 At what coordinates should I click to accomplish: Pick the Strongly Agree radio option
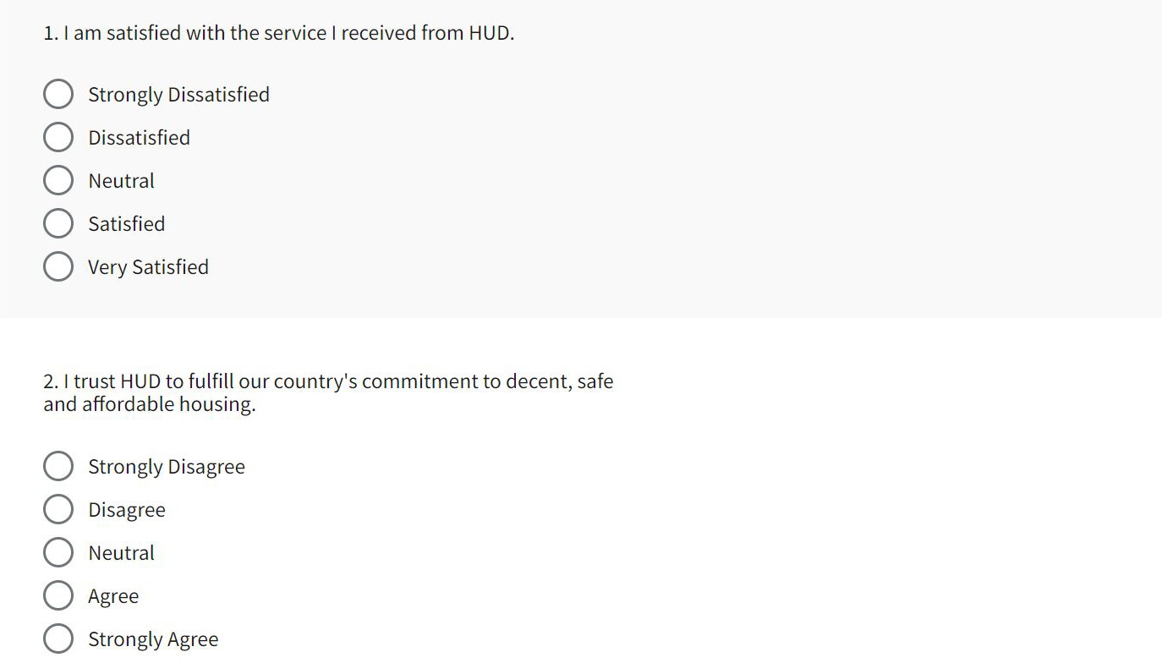coord(58,639)
